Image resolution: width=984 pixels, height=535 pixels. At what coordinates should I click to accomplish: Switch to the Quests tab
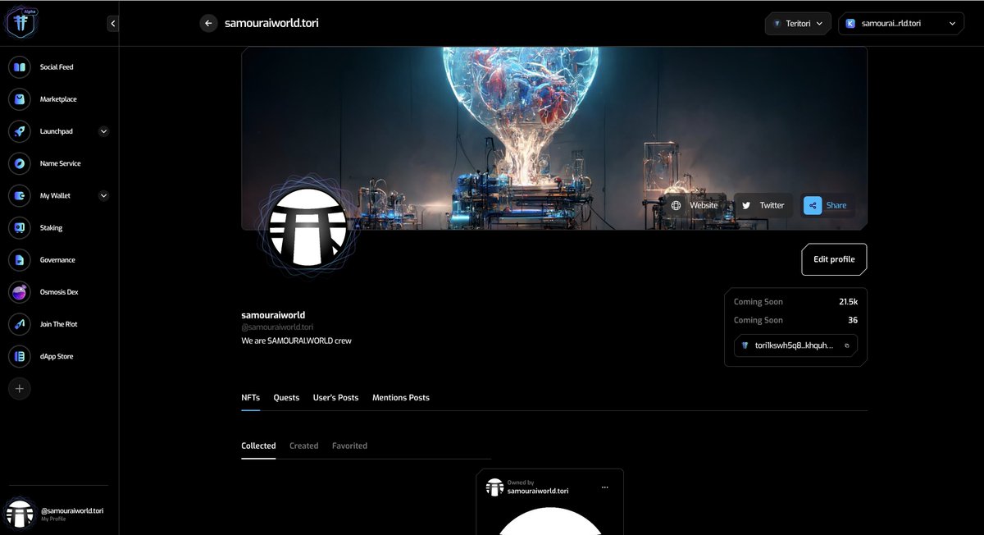click(286, 397)
